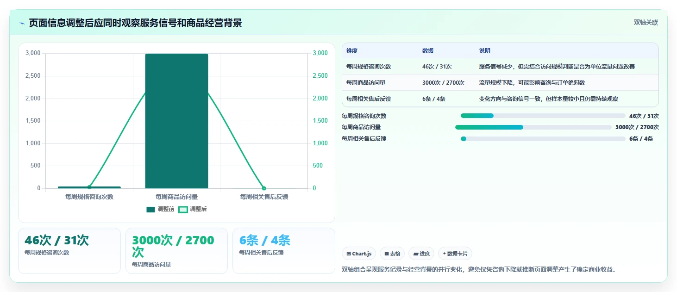Viewport: 677px width, 292px height.
Task: Click the progress bar for 每周相关售后反馈
Action: 543,139
